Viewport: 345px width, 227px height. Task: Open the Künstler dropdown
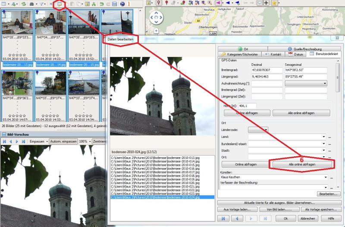326,177
